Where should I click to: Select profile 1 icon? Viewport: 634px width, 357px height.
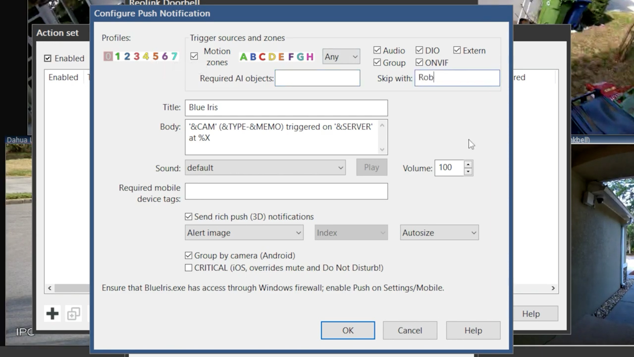coord(117,57)
